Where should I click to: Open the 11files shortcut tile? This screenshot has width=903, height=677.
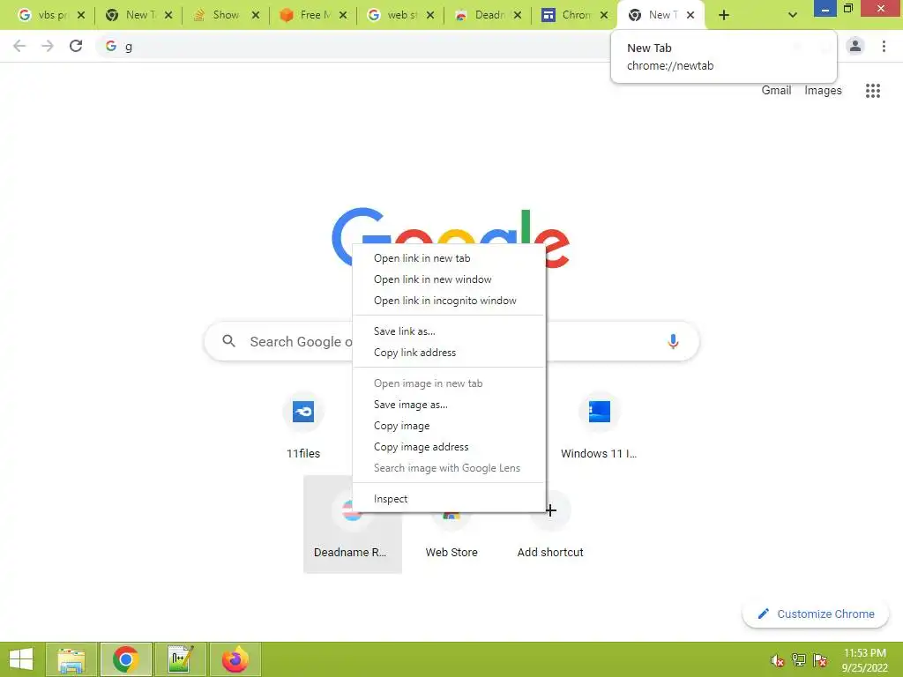pyautogui.click(x=303, y=426)
